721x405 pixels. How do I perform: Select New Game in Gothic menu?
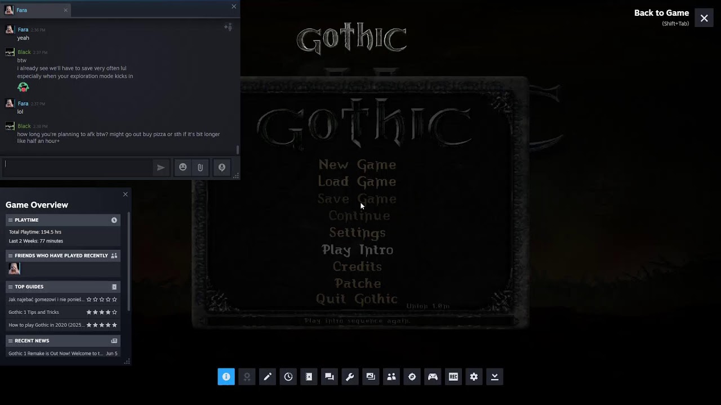357,165
